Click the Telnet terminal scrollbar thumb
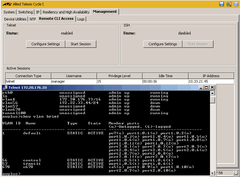Image resolution: width=240 pixels, height=177 pixels. [213, 100]
